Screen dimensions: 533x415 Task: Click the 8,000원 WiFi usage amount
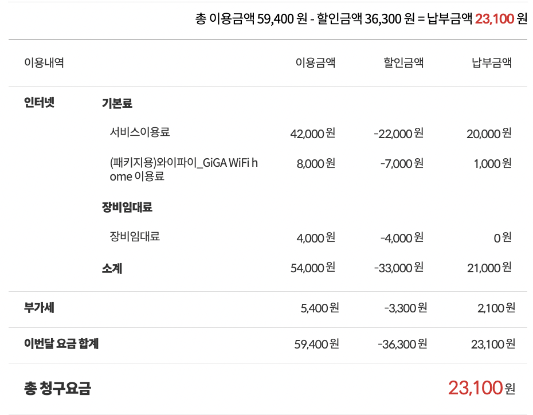(316, 163)
